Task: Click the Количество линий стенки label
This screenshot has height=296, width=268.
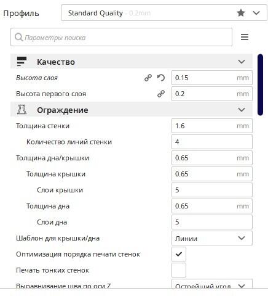Action: click(x=69, y=142)
